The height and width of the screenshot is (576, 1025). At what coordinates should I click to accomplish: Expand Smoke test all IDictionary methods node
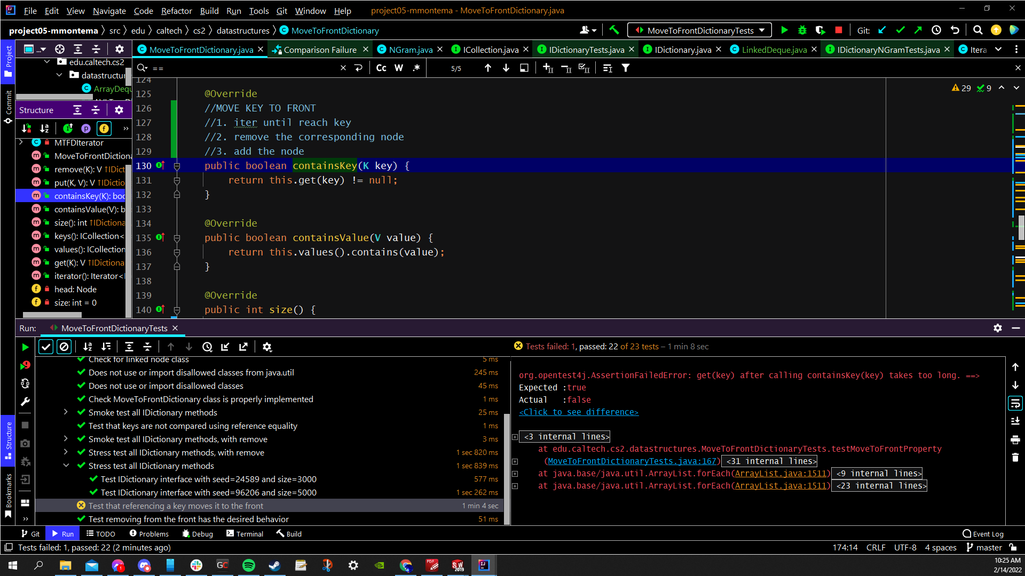point(66,412)
